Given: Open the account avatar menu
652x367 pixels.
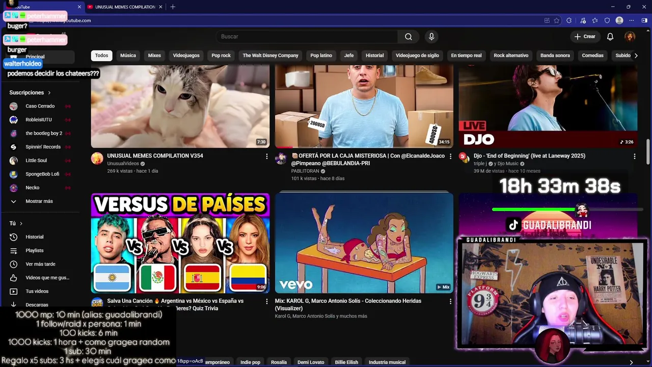Looking at the screenshot, I should coord(630,37).
